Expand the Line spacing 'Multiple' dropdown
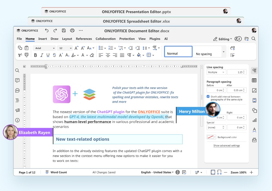The image size is (272, 191). pyautogui.click(x=216, y=72)
